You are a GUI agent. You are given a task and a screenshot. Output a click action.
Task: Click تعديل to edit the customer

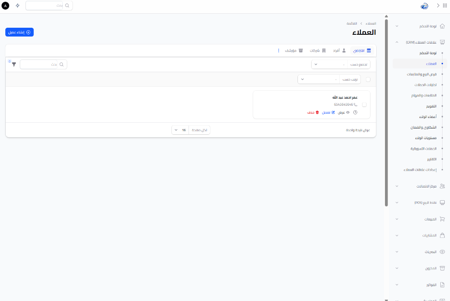pos(328,112)
